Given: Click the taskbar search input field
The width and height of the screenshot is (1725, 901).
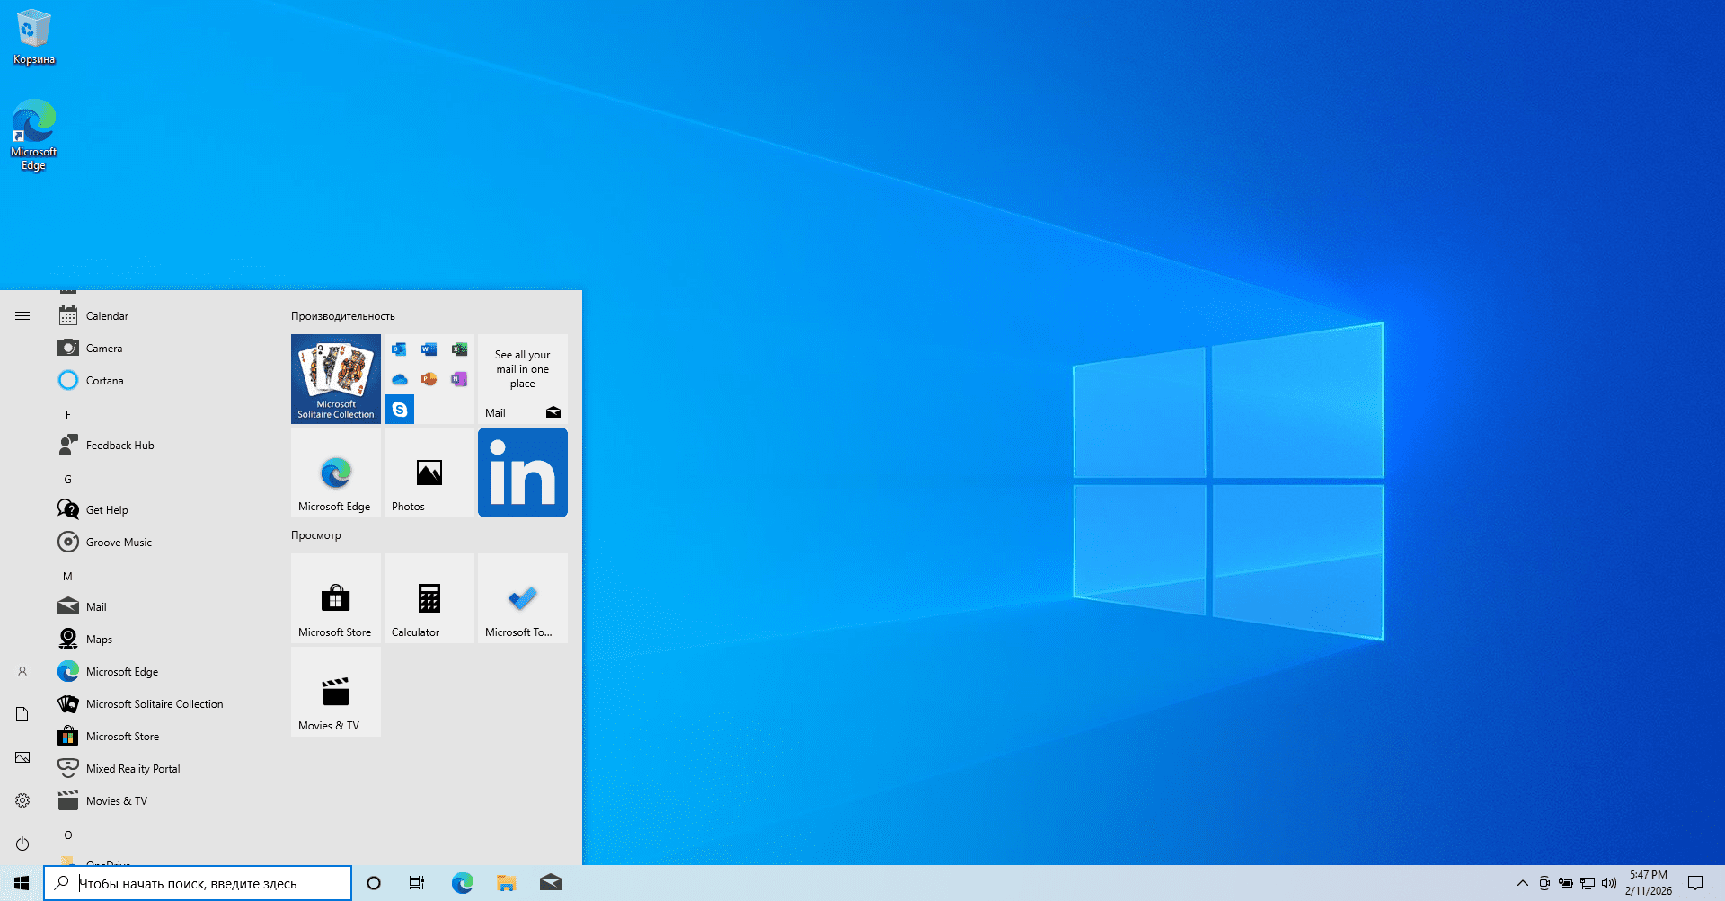Looking at the screenshot, I should [198, 883].
